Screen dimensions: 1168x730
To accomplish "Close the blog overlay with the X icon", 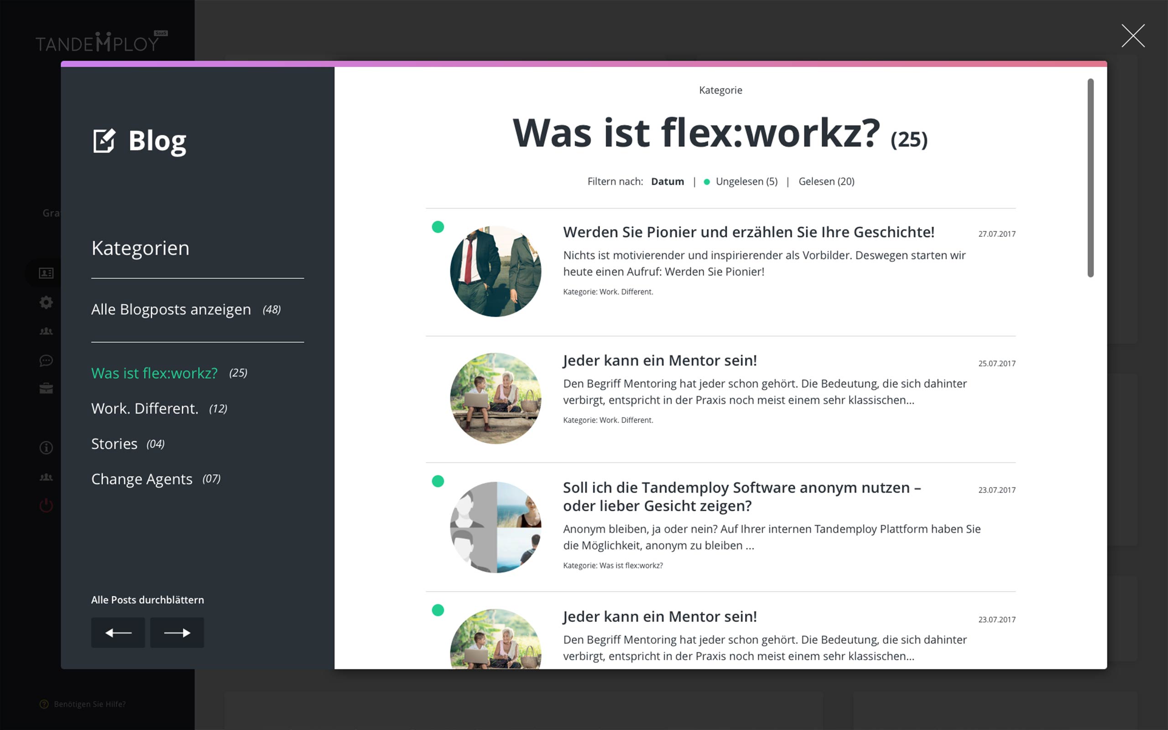I will pos(1133,36).
